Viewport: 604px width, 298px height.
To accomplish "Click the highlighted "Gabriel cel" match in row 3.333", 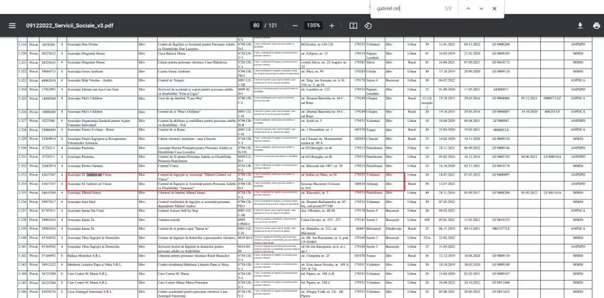I will [94, 175].
